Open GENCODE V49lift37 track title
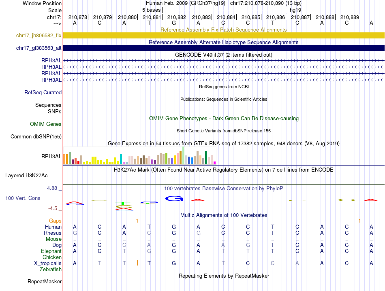Image resolution: width=385 pixels, height=291 pixels. [x=223, y=55]
